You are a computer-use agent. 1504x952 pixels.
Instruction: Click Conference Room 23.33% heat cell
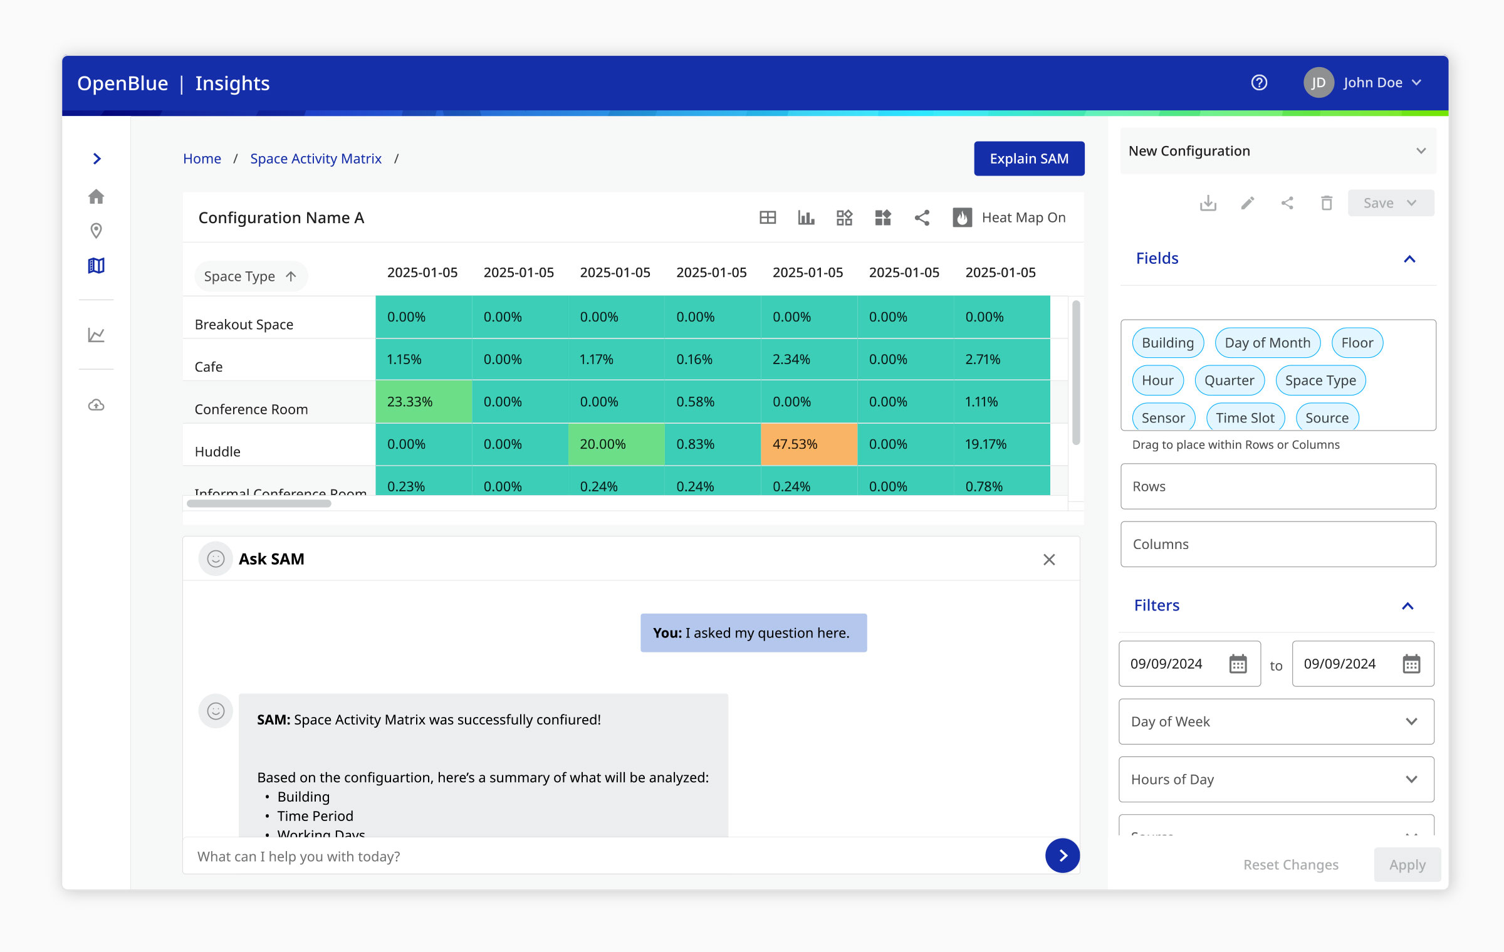pyautogui.click(x=424, y=402)
